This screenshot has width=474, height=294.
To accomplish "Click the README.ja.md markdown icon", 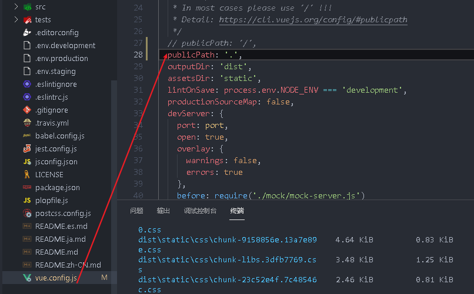I will [x=27, y=239].
